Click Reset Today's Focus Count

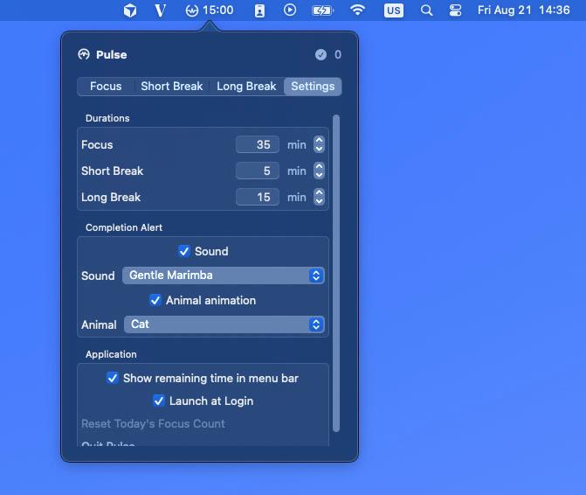coord(153,423)
